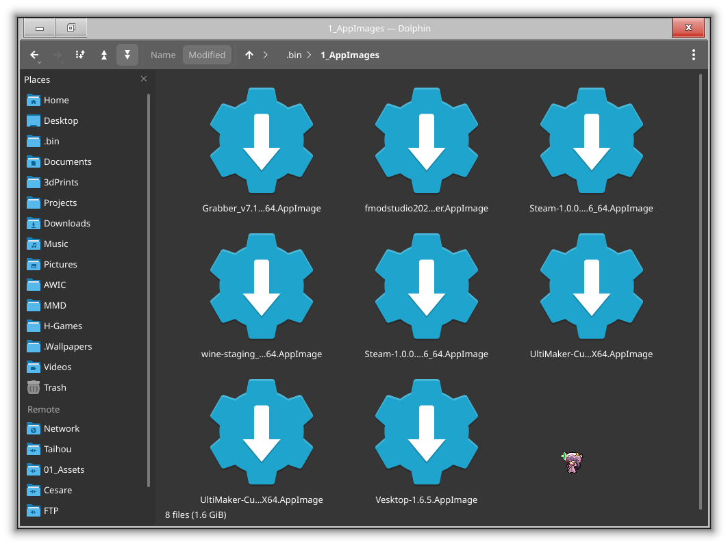Go to Videos in Places panel
728x546 pixels.
(x=86, y=367)
